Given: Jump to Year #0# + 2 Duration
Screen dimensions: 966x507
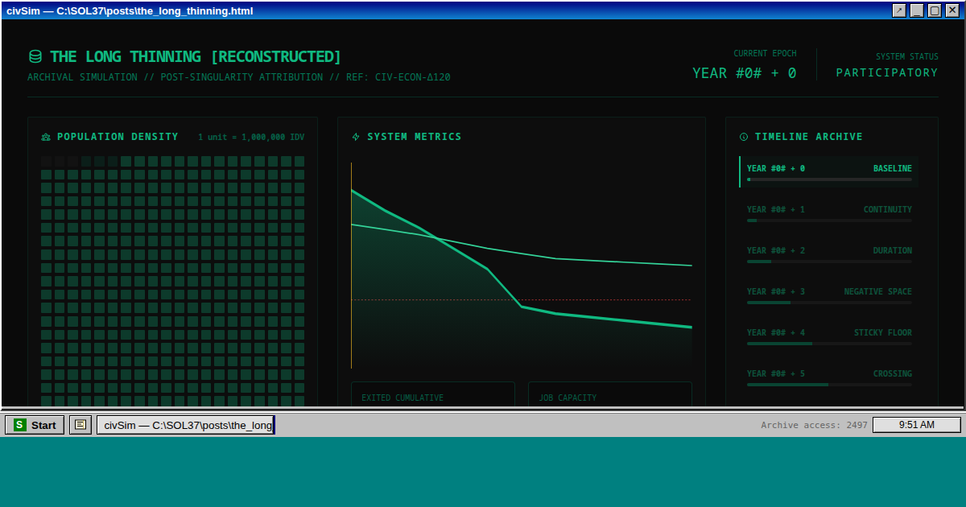Looking at the screenshot, I should (828, 253).
